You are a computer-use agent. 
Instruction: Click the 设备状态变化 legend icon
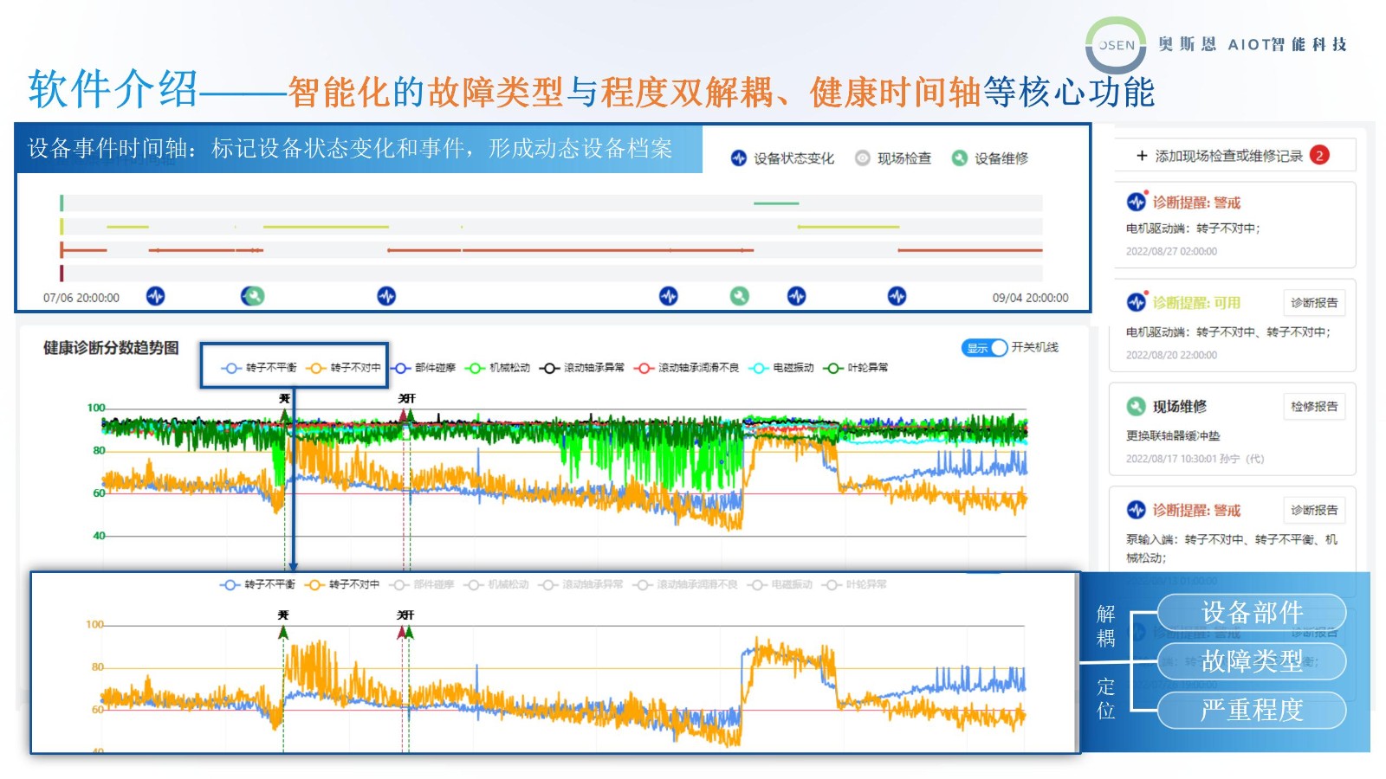point(738,158)
